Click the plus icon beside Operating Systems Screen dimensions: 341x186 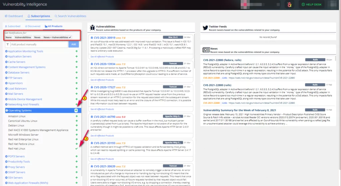(x=76, y=110)
